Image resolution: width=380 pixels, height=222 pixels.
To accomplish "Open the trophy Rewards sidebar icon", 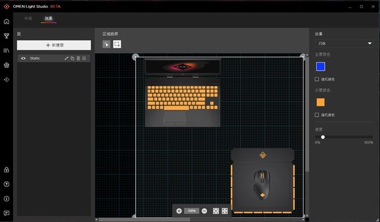I will click(7, 36).
